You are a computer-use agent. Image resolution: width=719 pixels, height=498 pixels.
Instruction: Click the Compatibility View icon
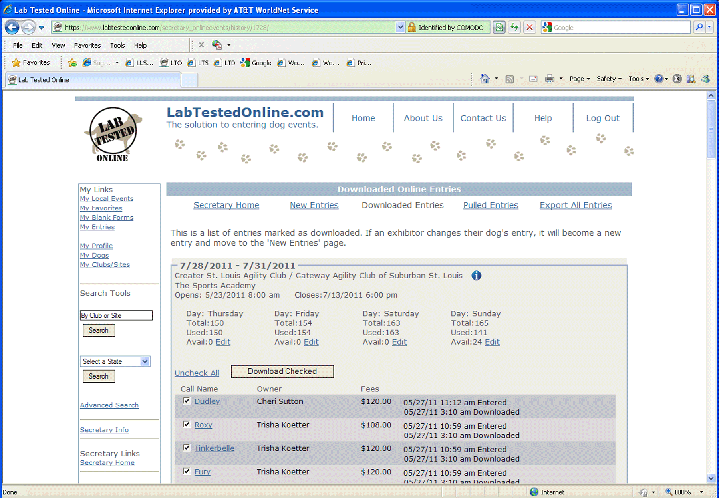[499, 27]
